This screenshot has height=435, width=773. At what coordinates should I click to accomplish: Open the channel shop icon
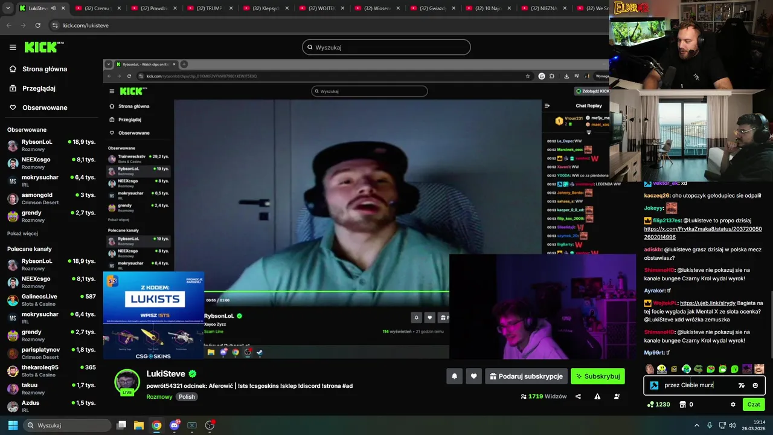[x=683, y=405]
